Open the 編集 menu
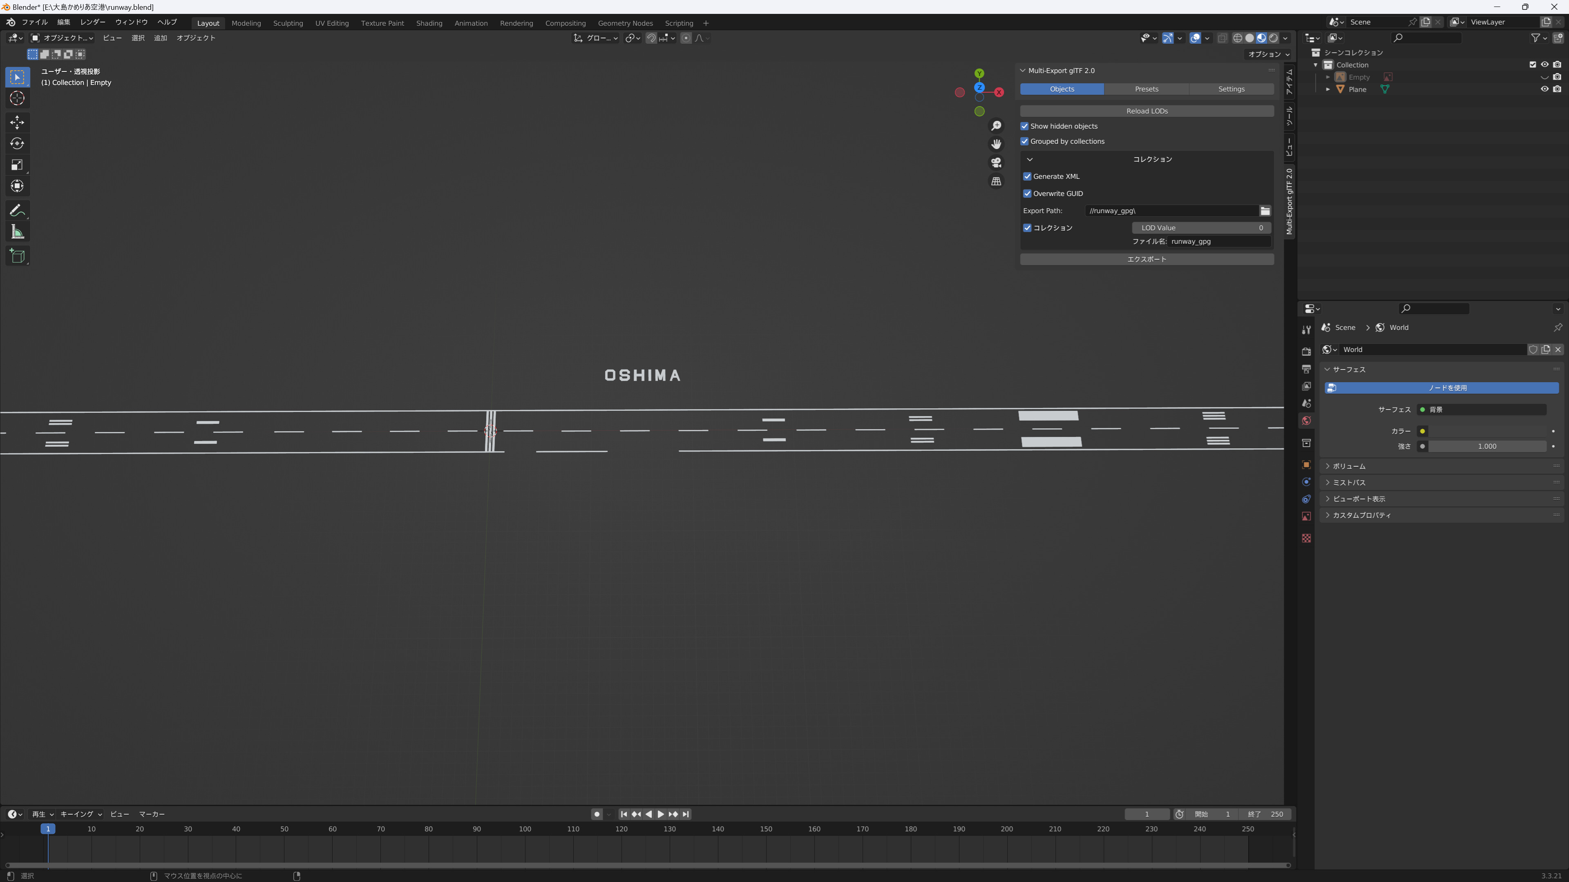The width and height of the screenshot is (1569, 882). pyautogui.click(x=64, y=22)
